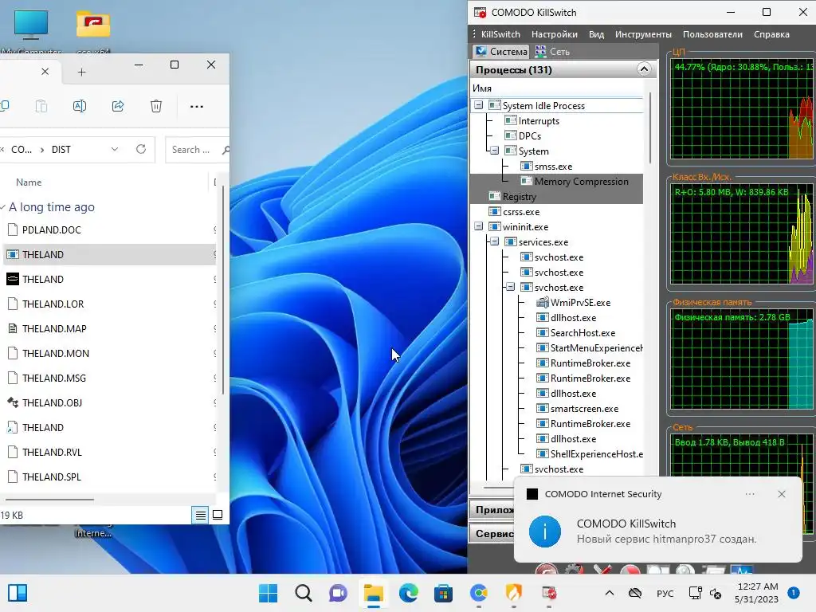Collapse the System process node

click(x=494, y=151)
